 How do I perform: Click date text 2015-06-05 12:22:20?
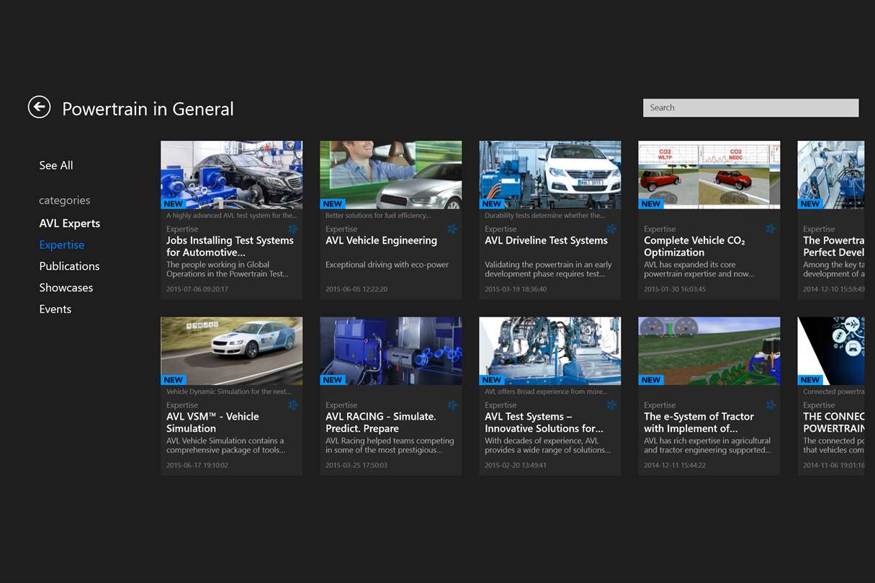click(x=356, y=289)
